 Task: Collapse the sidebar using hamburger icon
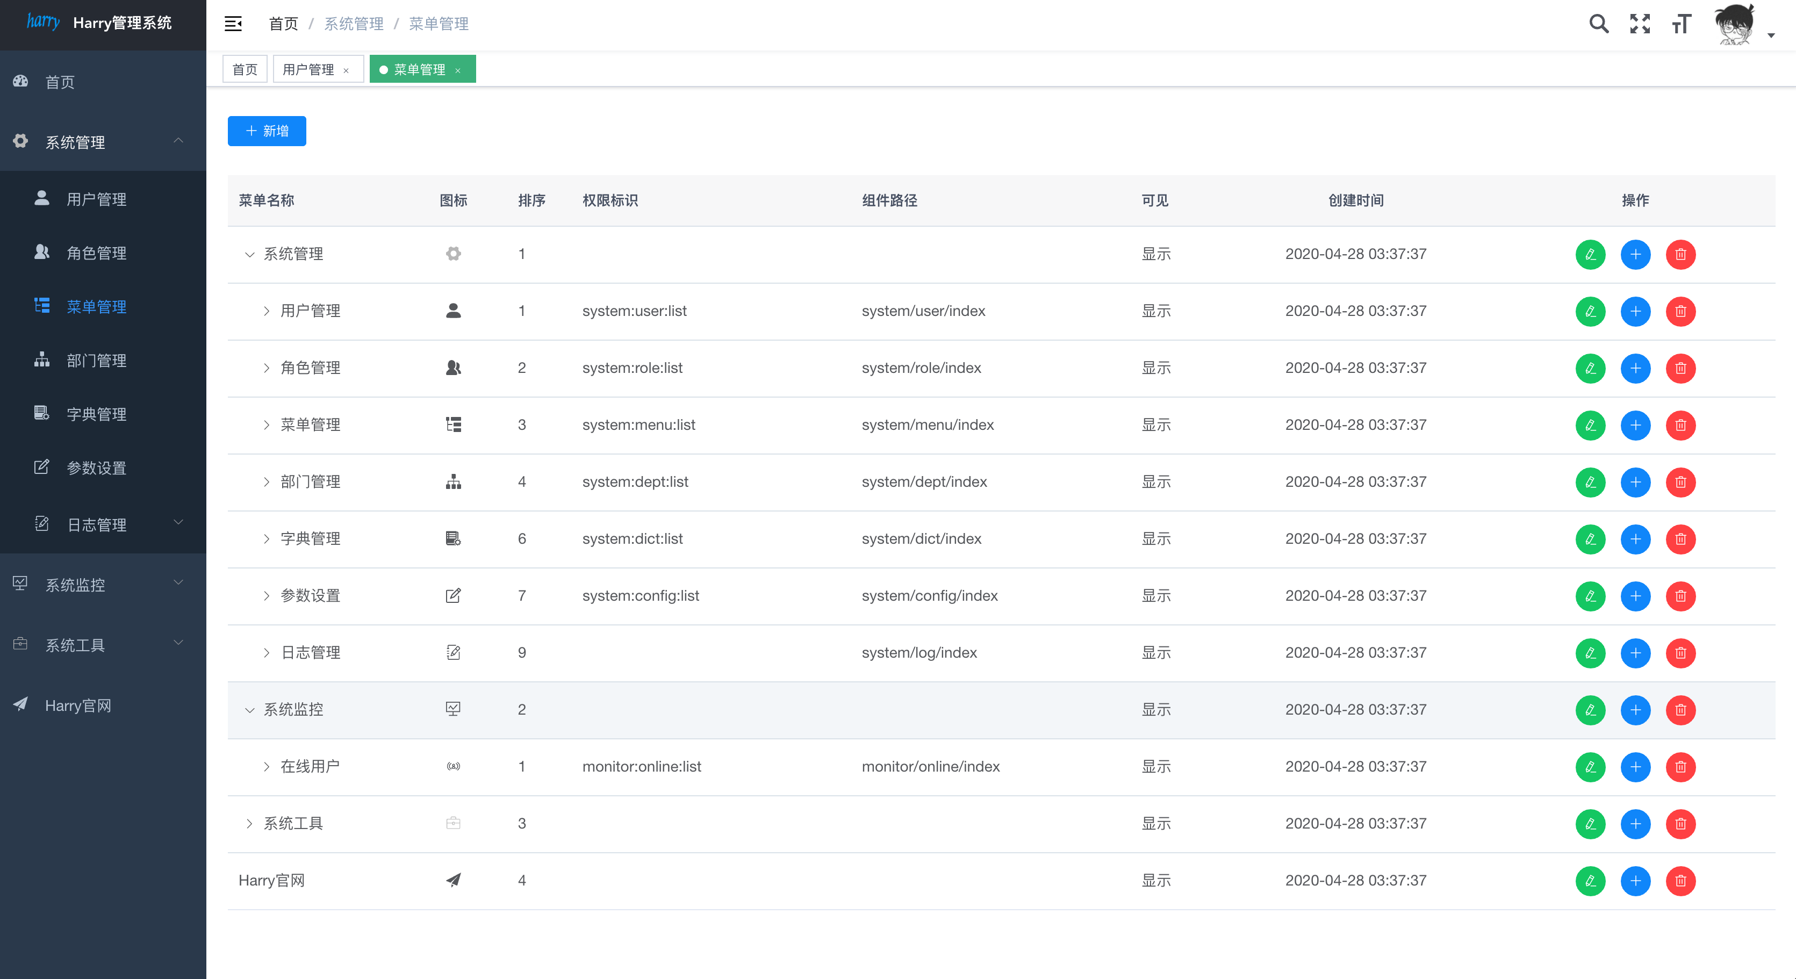point(233,24)
